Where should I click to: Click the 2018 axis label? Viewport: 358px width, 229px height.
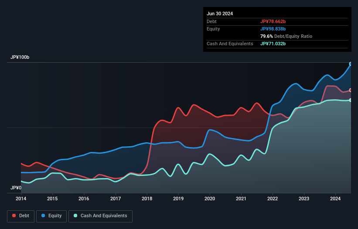click(x=147, y=199)
